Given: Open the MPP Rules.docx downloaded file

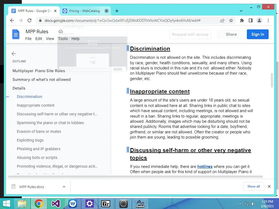Looking at the screenshot, I should click(x=32, y=187).
